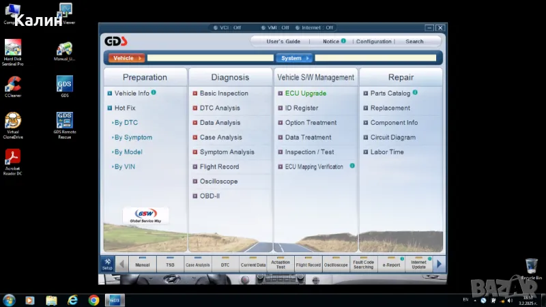Click the ECU Mapping Verification info icon

tap(352, 166)
